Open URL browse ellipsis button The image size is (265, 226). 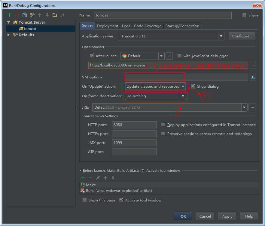(253, 66)
